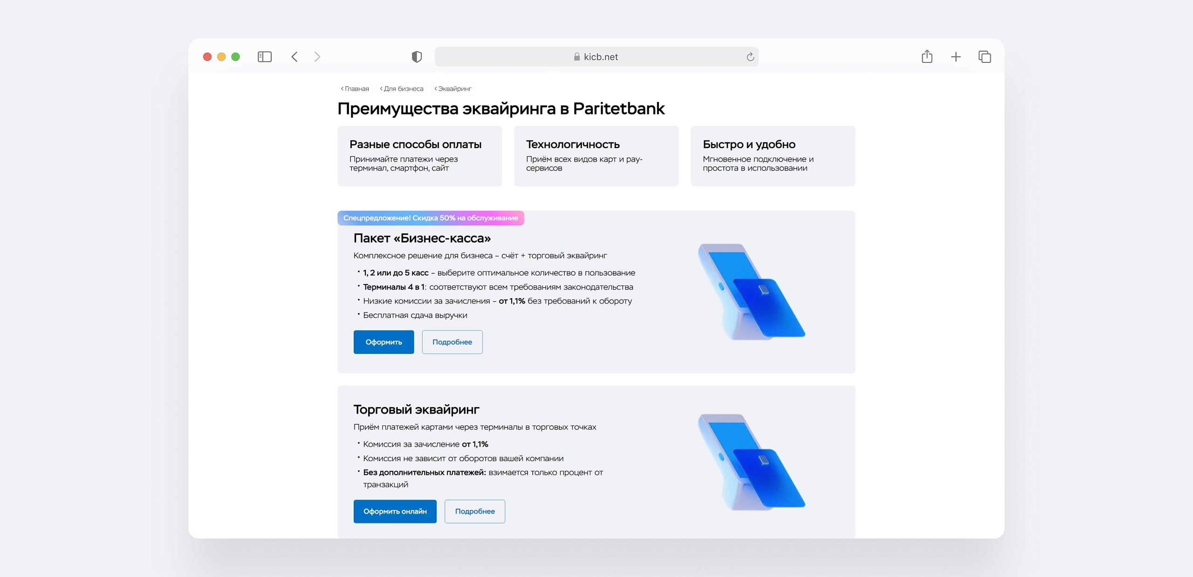Open the Эквайринг breadcrumb
The image size is (1193, 577).
[x=453, y=88]
